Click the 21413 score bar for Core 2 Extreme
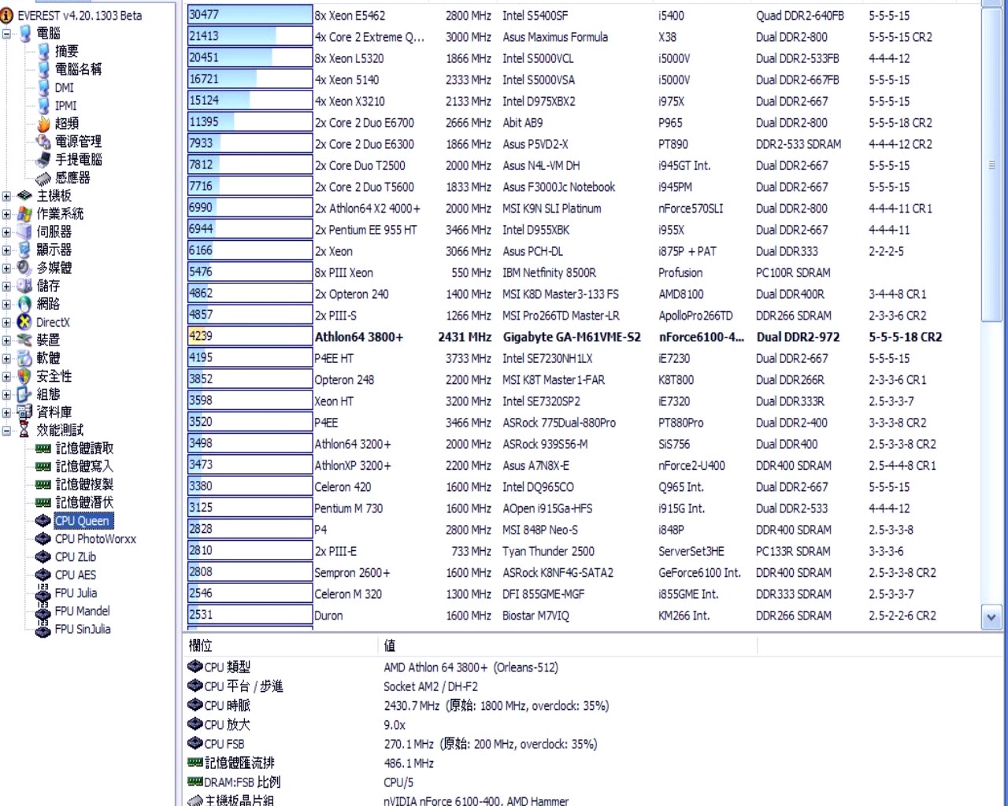The width and height of the screenshot is (1008, 806). click(x=250, y=36)
